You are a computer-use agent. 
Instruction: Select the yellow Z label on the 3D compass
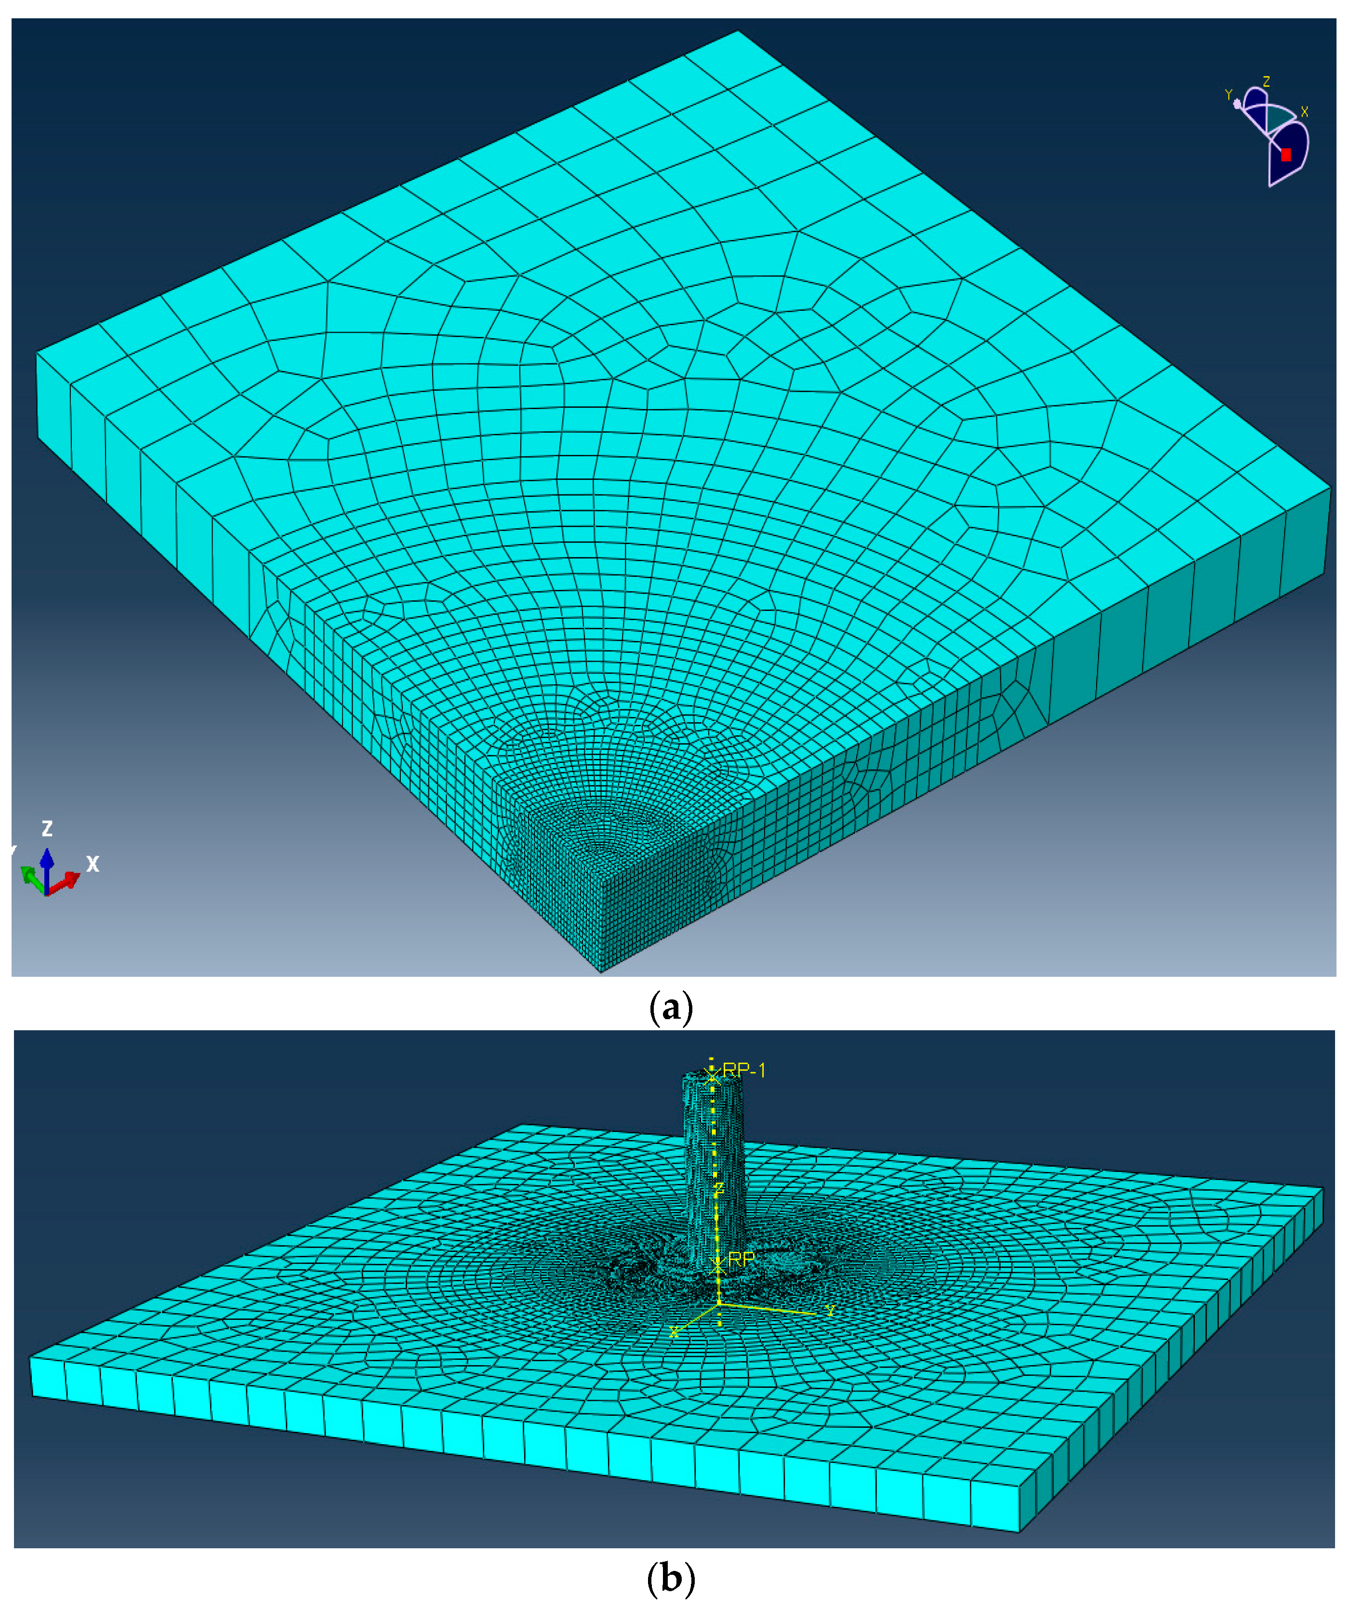1267,81
